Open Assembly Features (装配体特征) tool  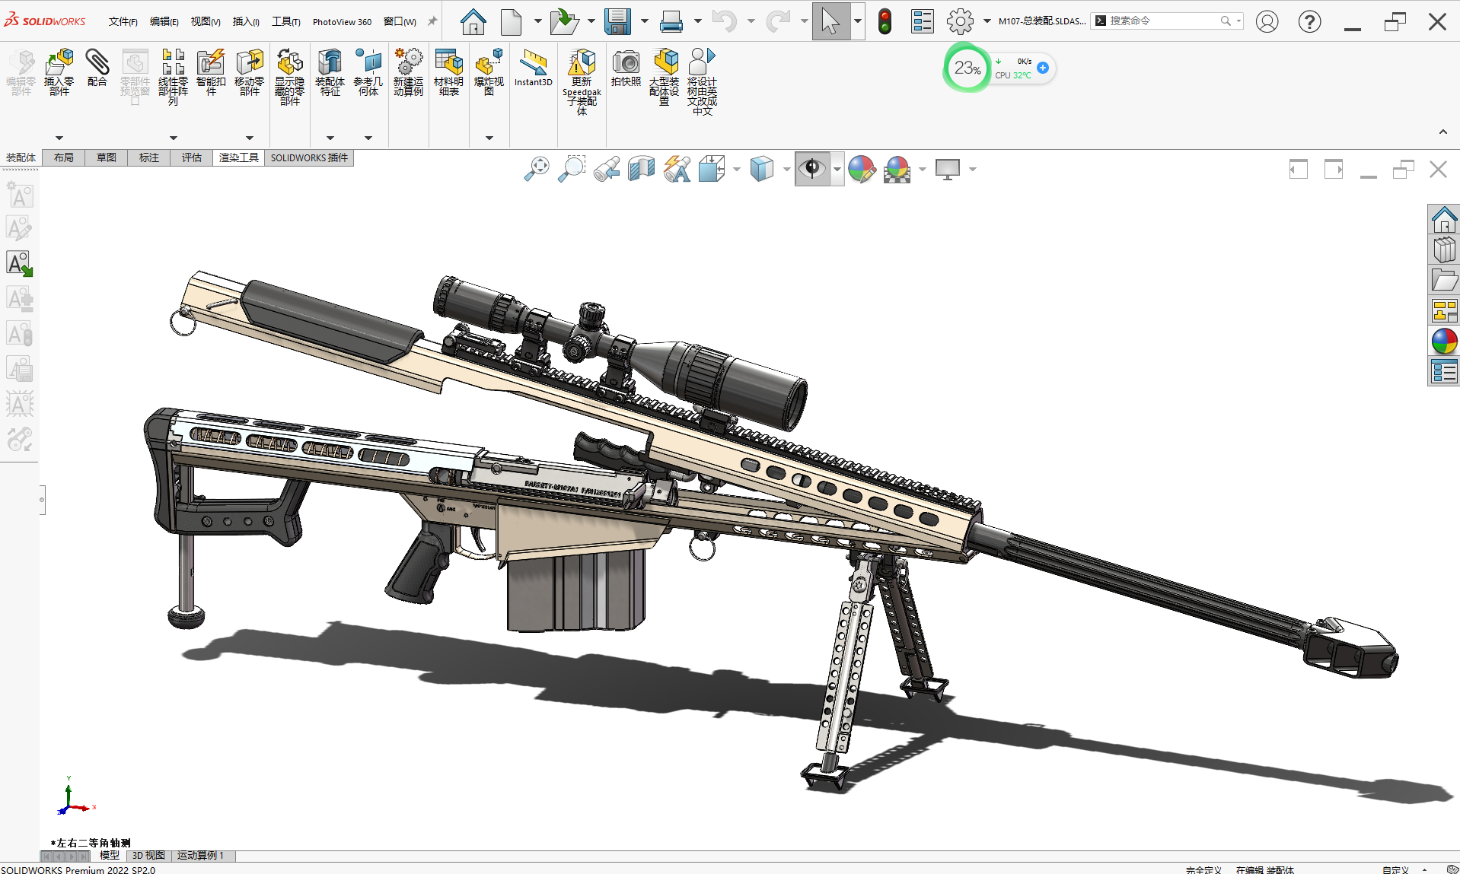pyautogui.click(x=330, y=72)
